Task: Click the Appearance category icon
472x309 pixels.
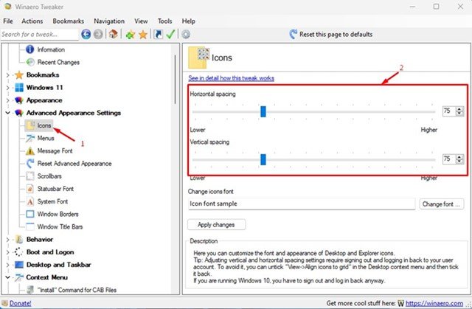Action: pyautogui.click(x=19, y=100)
